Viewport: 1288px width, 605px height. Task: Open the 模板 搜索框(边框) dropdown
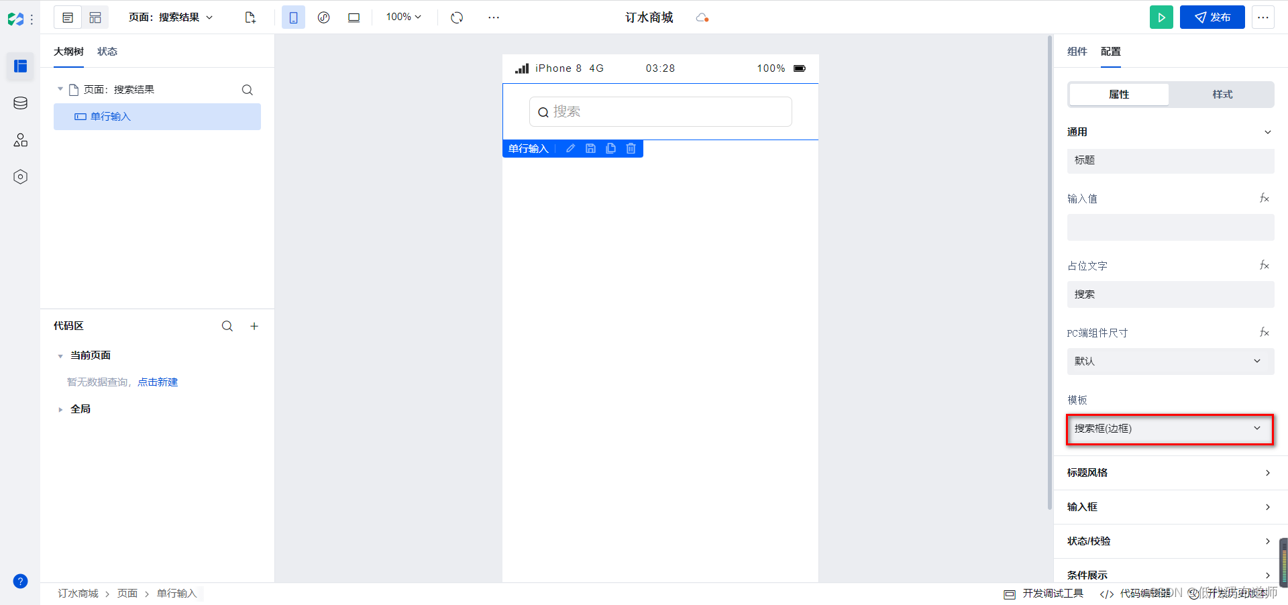pyautogui.click(x=1171, y=429)
